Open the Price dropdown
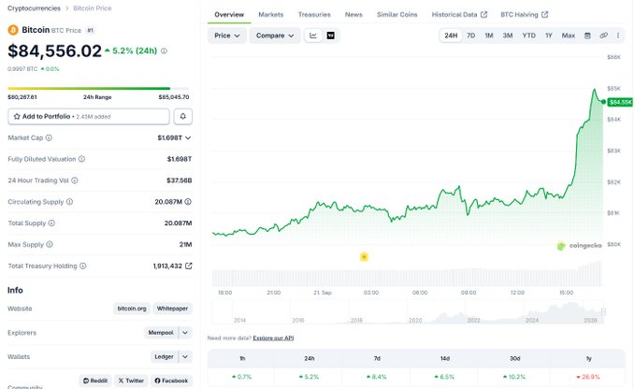This screenshot has width=635, height=389. (x=226, y=36)
